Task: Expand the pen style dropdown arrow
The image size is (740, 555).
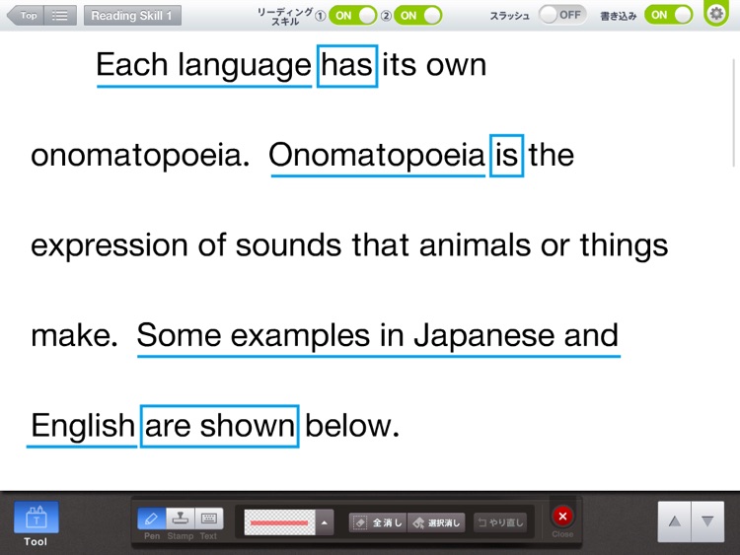Action: [x=325, y=522]
